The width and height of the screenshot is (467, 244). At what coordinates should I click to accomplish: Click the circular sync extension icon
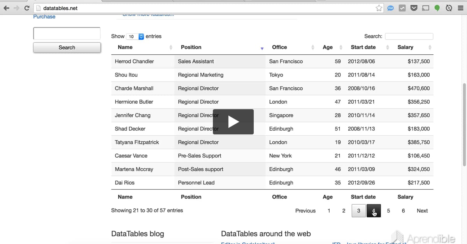449,8
